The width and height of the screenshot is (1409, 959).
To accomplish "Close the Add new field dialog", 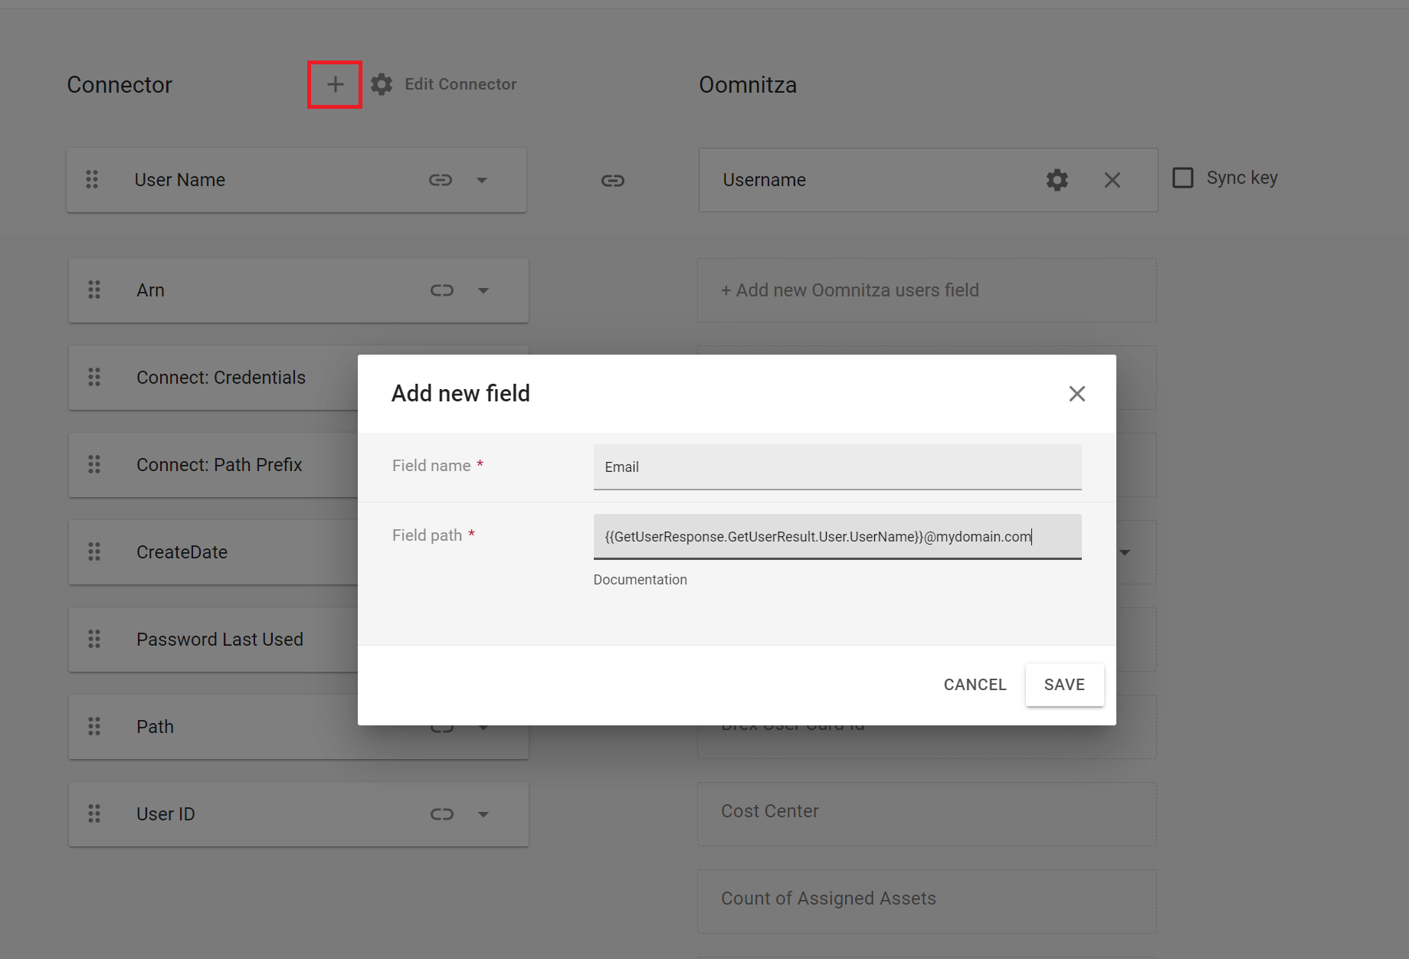I will pyautogui.click(x=1077, y=394).
